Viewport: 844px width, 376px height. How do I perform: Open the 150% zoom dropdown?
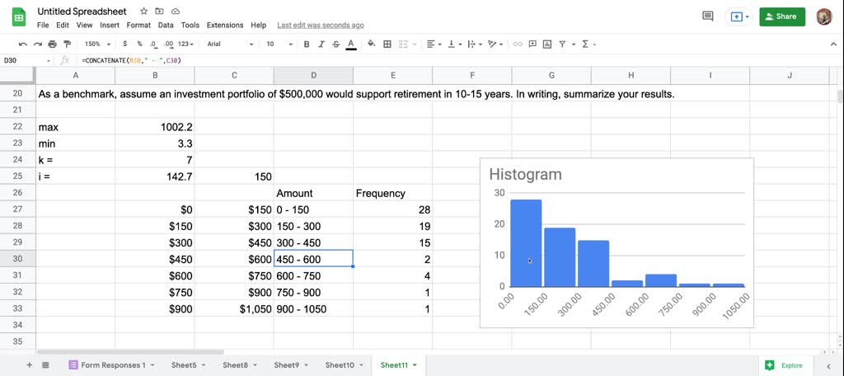[96, 44]
